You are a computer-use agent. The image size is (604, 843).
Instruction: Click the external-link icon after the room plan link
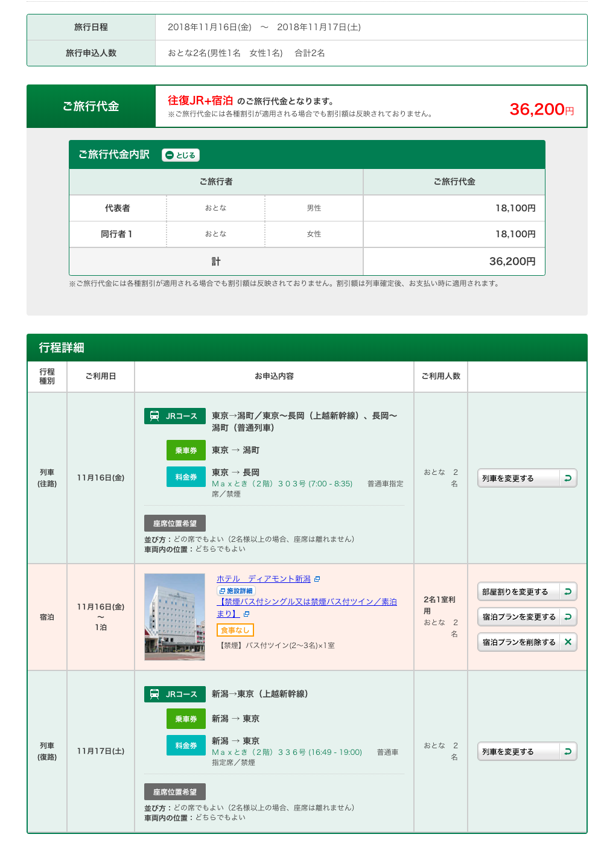pos(246,614)
